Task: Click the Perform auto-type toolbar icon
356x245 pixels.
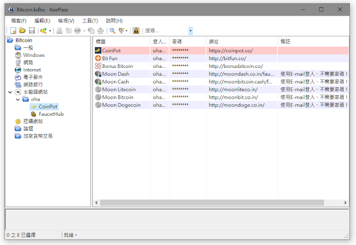Action: (x=101, y=31)
